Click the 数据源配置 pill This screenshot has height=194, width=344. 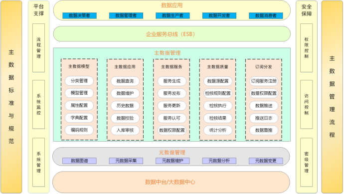pyautogui.click(x=218, y=81)
